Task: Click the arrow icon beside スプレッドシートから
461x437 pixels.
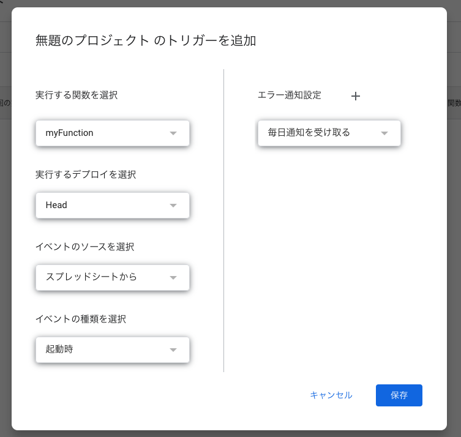Action: [173, 277]
